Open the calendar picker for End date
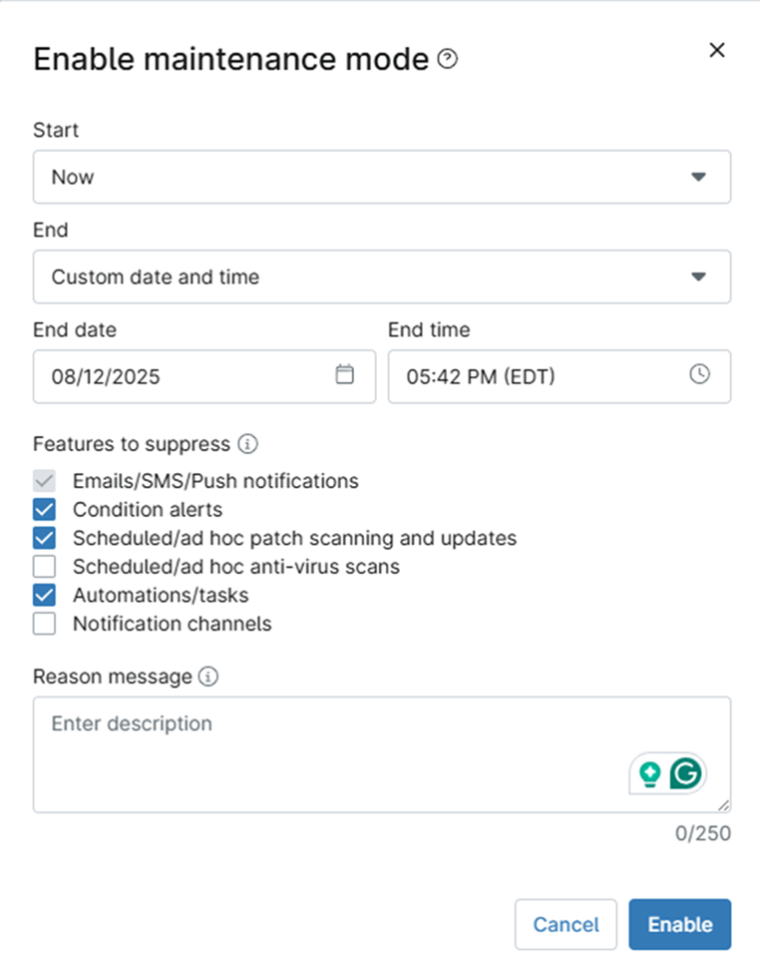760x973 pixels. pos(344,376)
